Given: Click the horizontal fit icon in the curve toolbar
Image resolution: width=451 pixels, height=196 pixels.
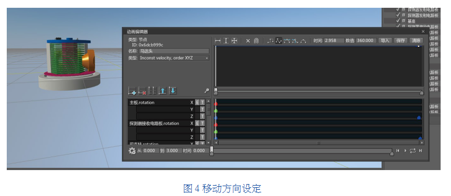Looking at the screenshot, I should (218, 41).
